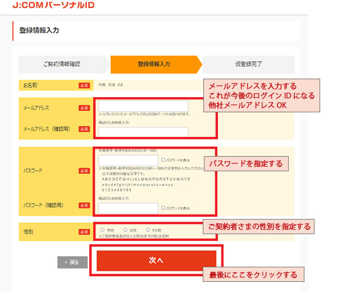337x292 pixels.
Task: Select the 男性 gender radio button
Action: click(103, 230)
